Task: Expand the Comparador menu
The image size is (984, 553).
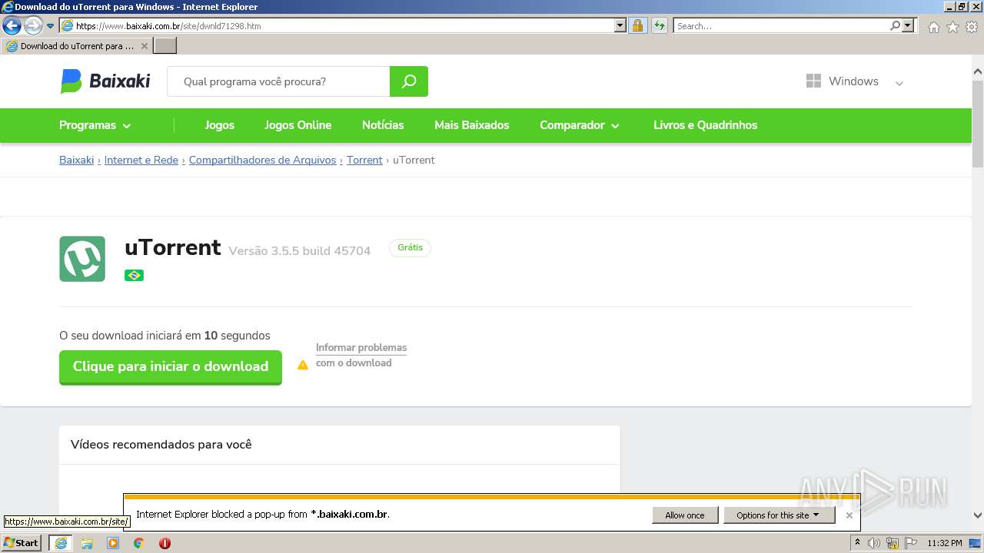Action: tap(580, 125)
